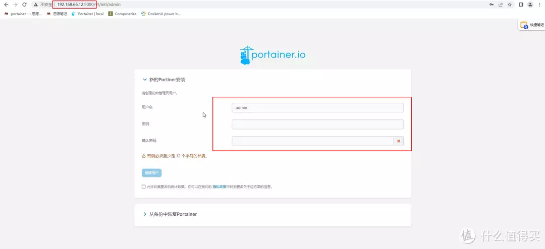The width and height of the screenshot is (545, 249).
Task: Click the 快捷笔记 quick note widget
Action: coord(532,25)
